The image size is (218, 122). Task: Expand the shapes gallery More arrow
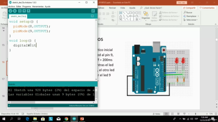140,19
